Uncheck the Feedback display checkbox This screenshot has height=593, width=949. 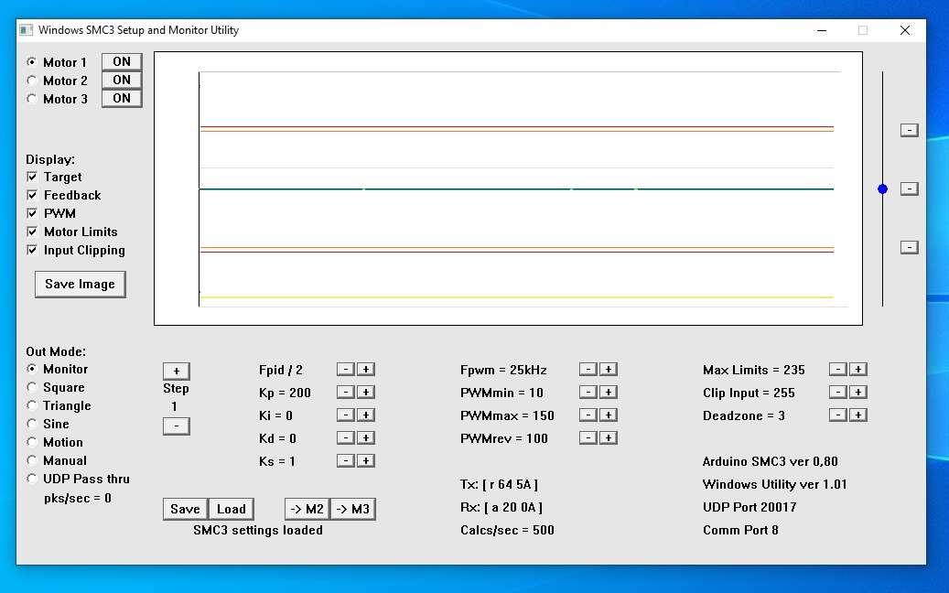pyautogui.click(x=32, y=196)
